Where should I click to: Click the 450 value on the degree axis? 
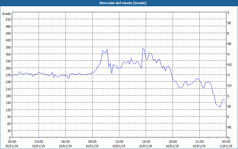click(x=8, y=33)
